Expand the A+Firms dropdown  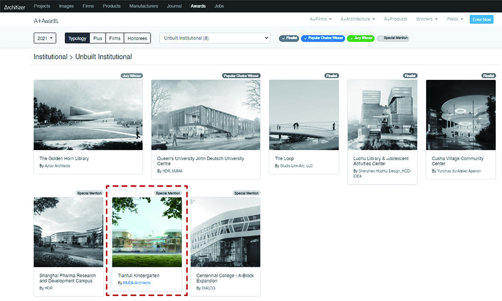coord(321,19)
